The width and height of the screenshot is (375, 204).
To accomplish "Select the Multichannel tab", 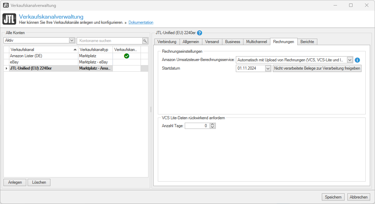I will [x=257, y=42].
